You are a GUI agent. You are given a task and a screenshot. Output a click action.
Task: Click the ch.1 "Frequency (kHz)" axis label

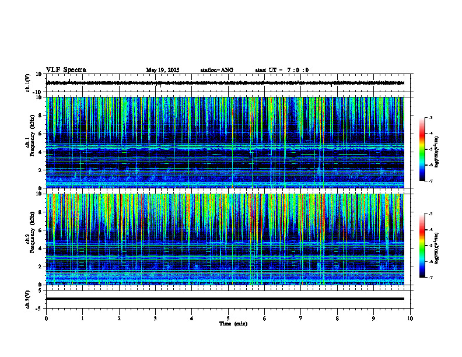pyautogui.click(x=32, y=136)
